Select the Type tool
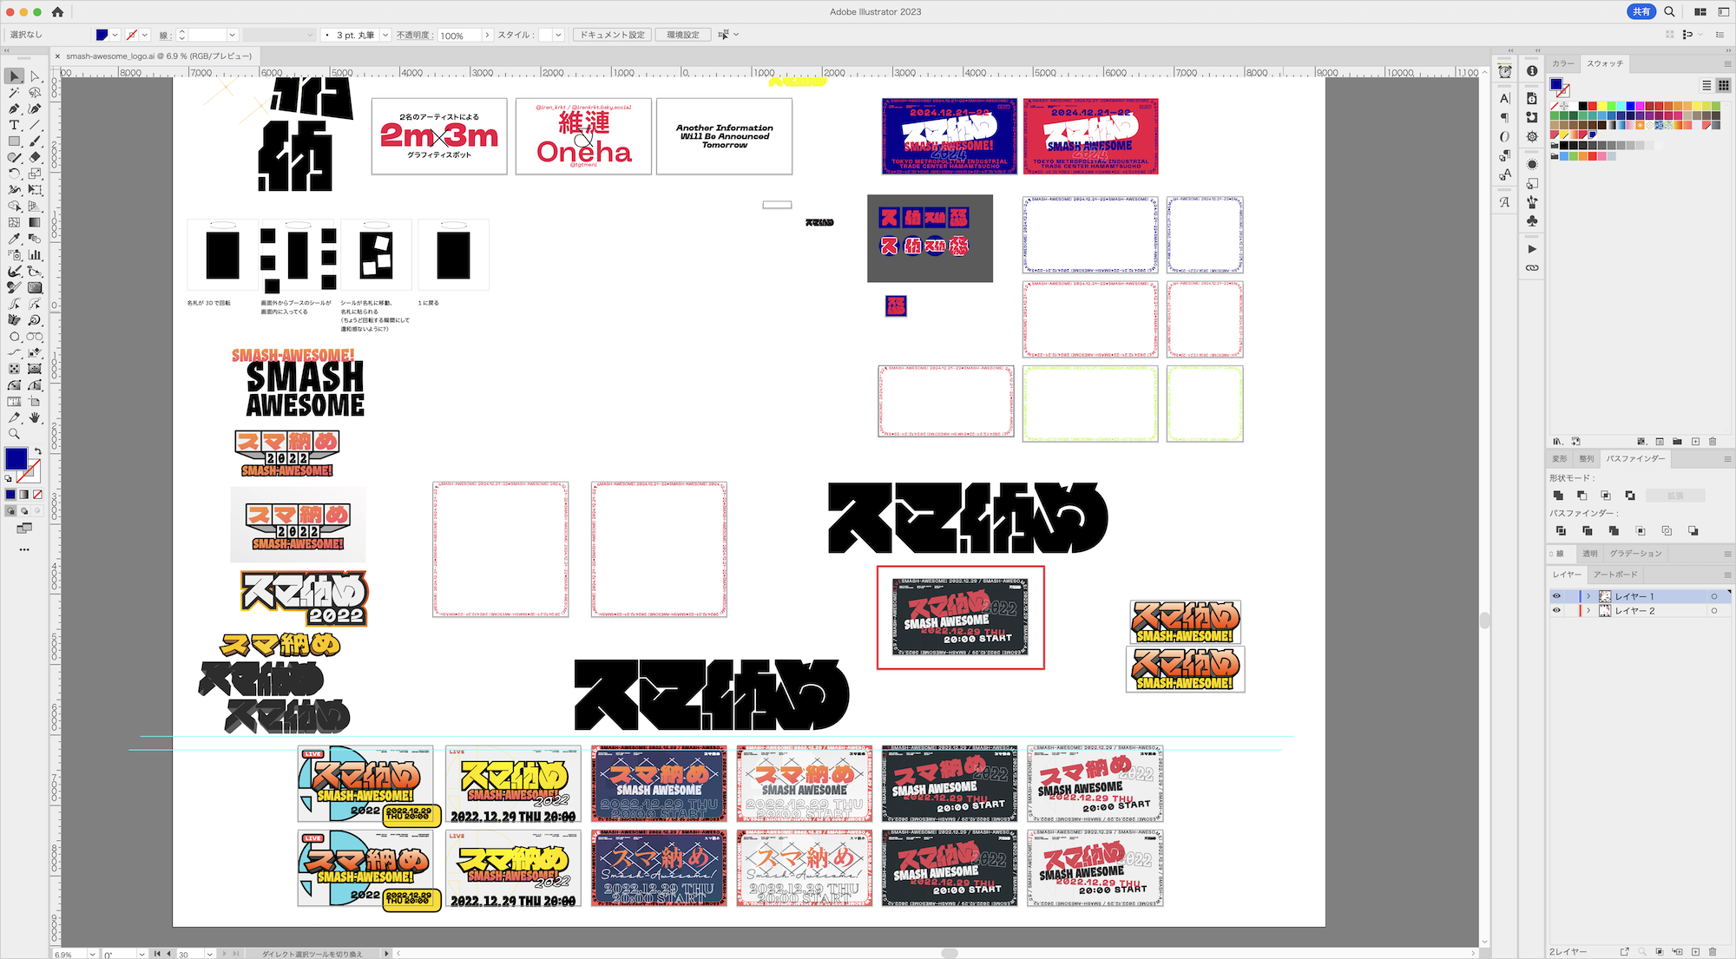Screen dimensions: 1736x959 tap(14, 125)
